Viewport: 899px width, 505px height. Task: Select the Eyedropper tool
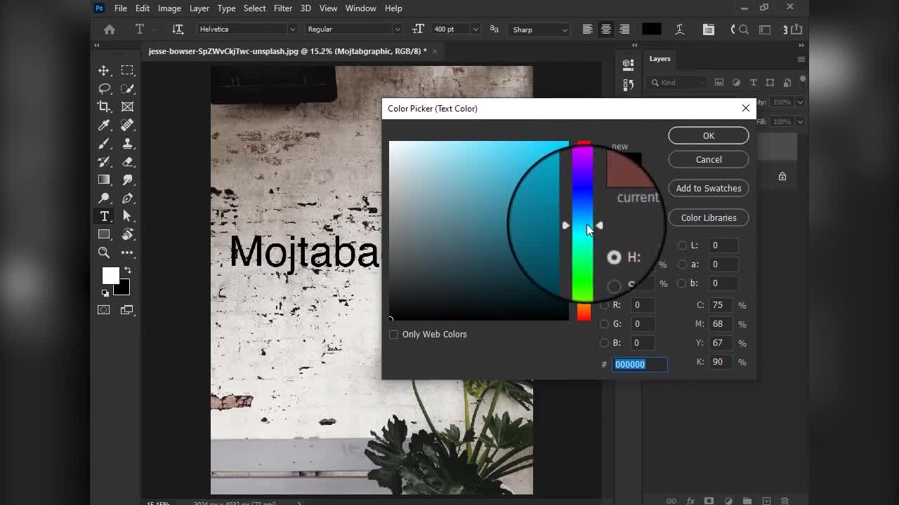104,125
